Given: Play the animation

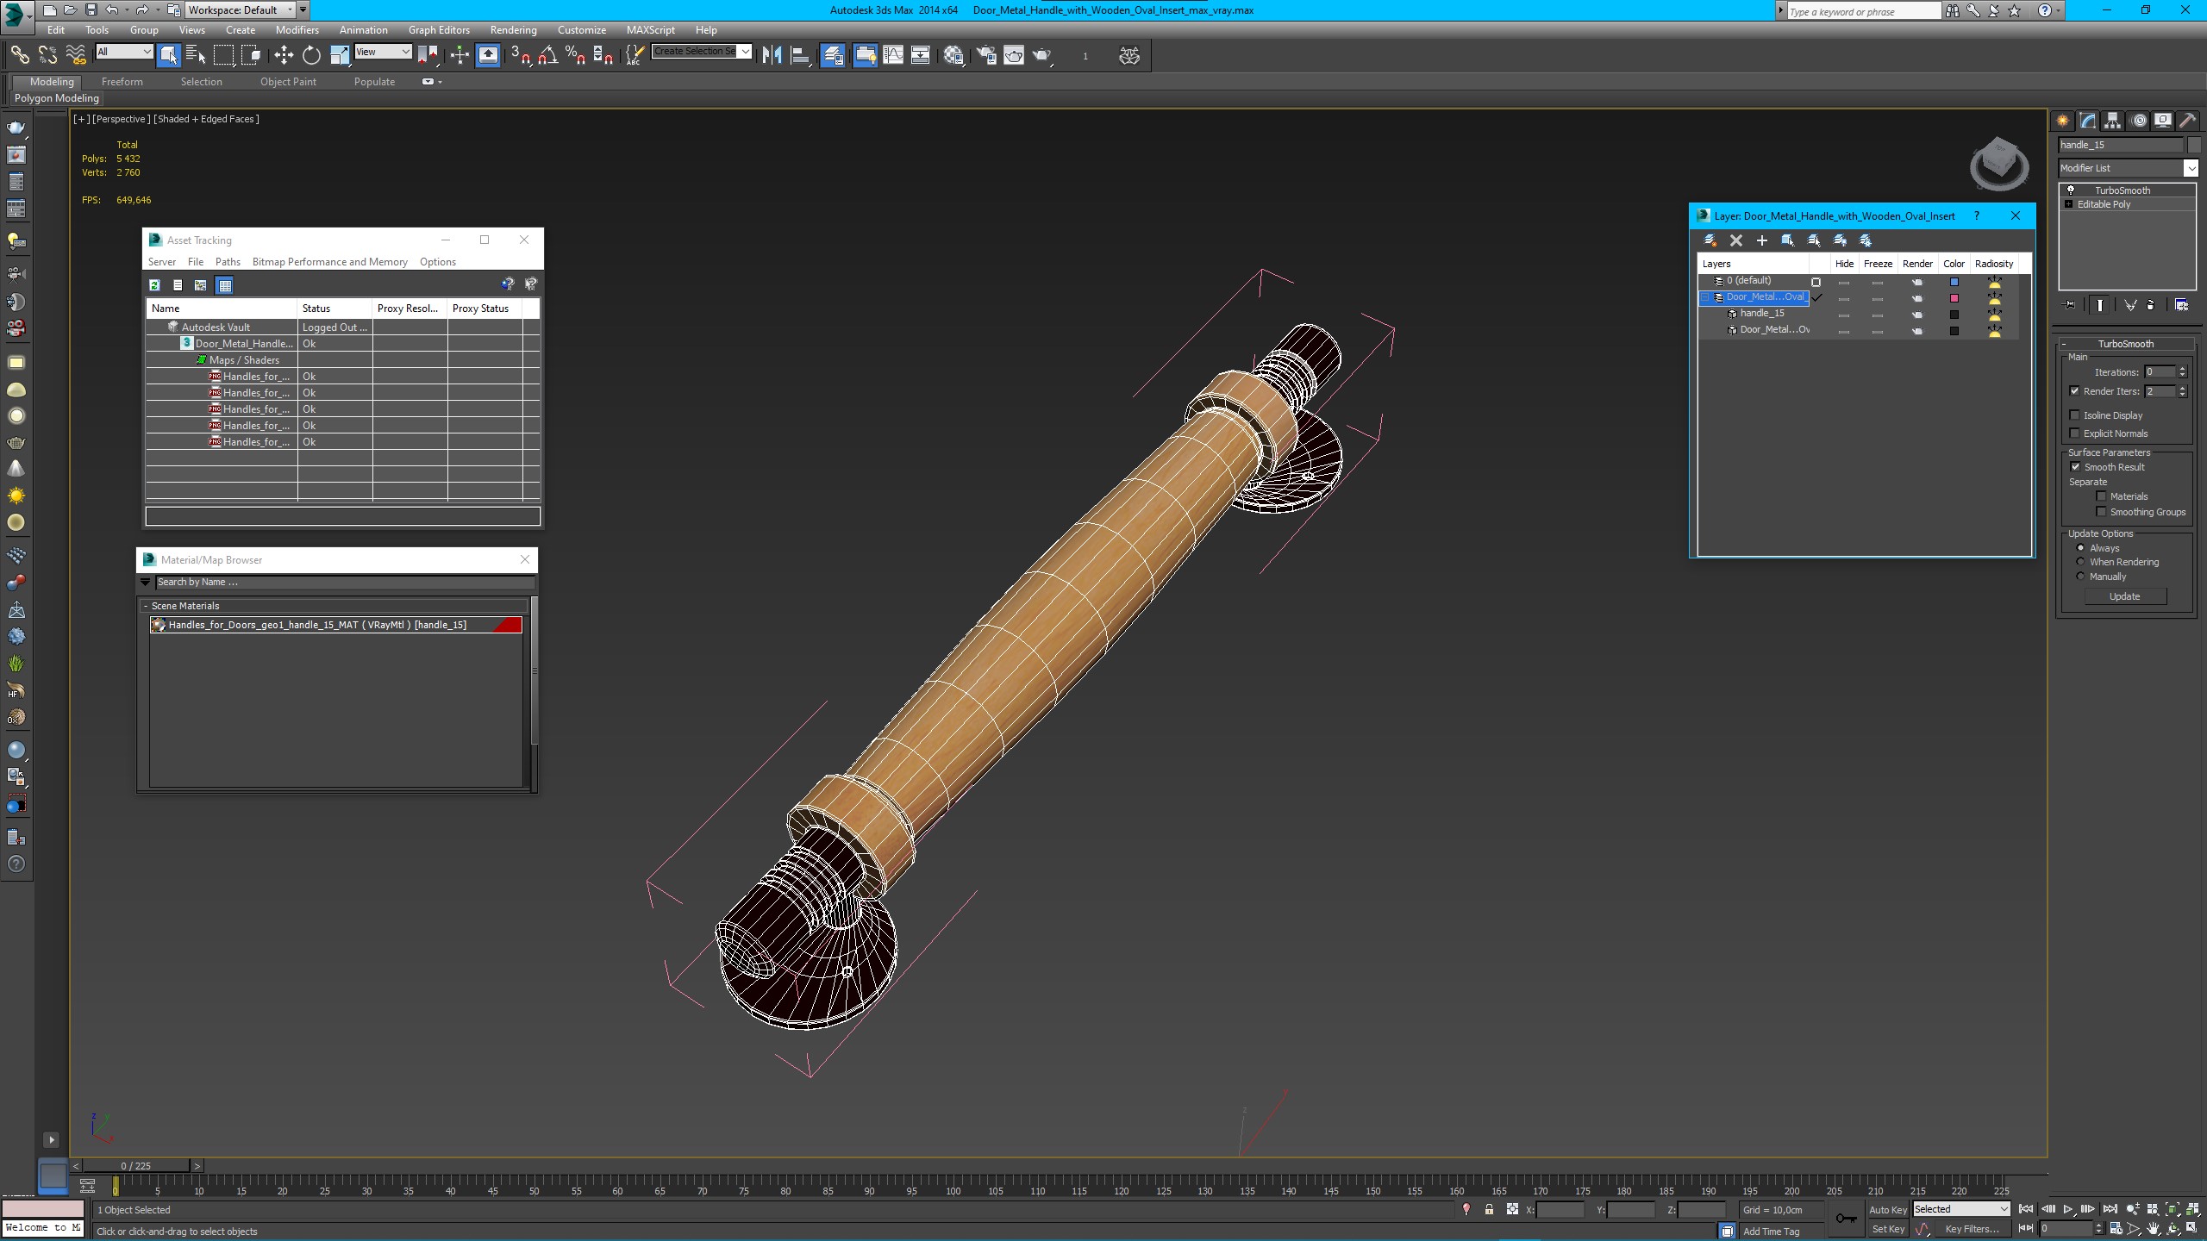Looking at the screenshot, I should (x=2067, y=1209).
